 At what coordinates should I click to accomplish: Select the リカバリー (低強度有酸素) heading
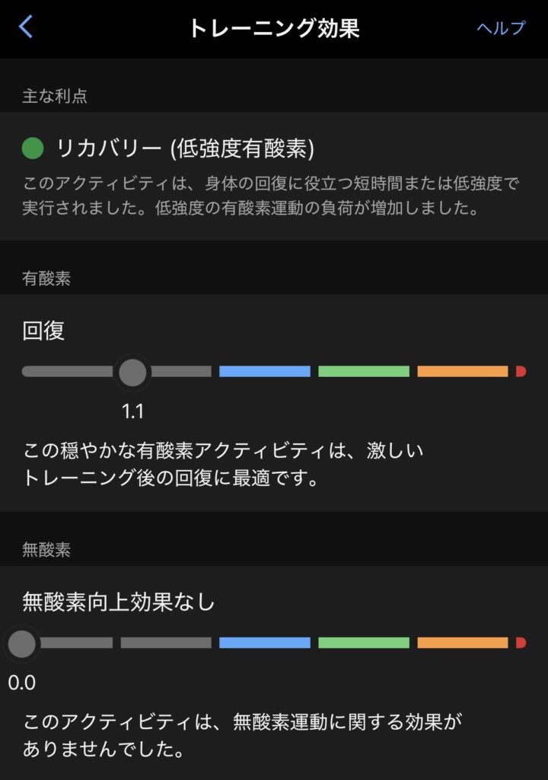186,149
